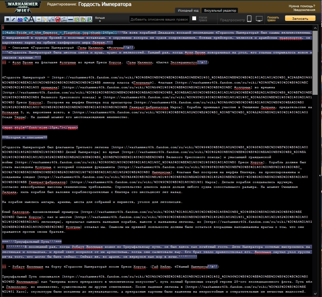Expand more toolbar tools via Больше +
The width and height of the screenshot is (322, 297).
point(100,19)
